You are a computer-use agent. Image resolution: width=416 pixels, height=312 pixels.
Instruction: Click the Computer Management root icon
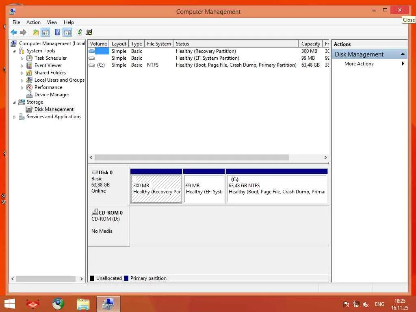click(x=14, y=43)
